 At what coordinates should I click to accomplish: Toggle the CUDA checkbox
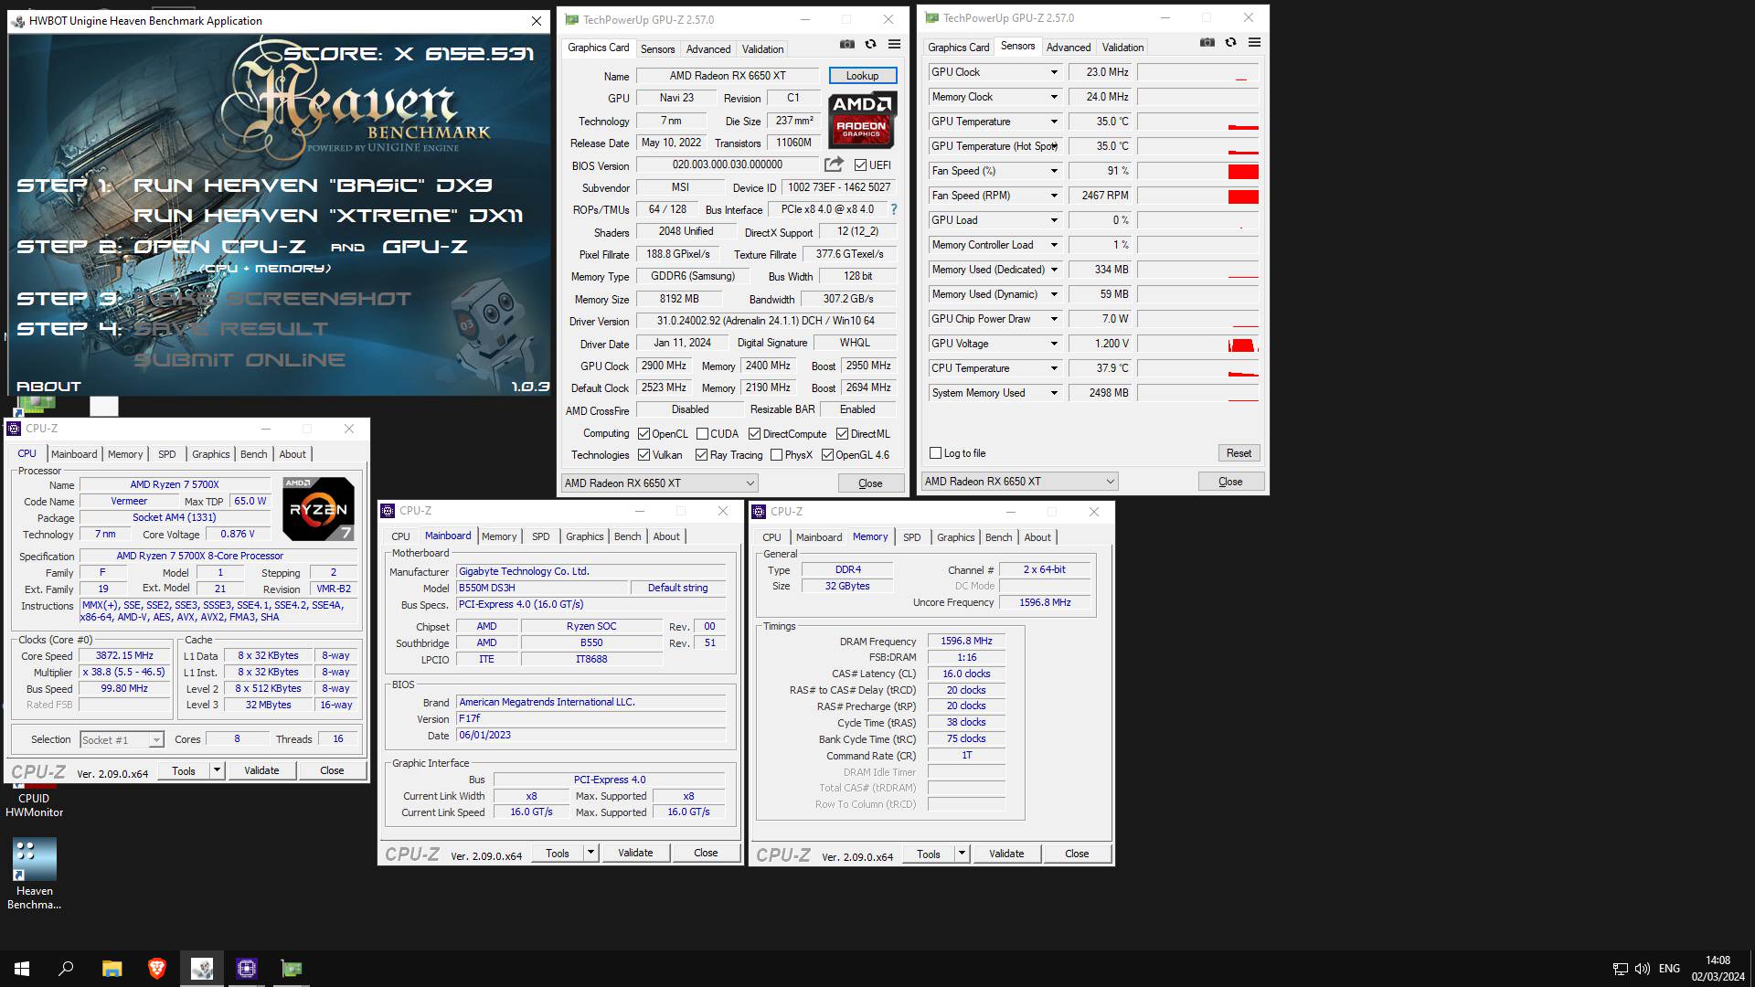[x=702, y=434]
